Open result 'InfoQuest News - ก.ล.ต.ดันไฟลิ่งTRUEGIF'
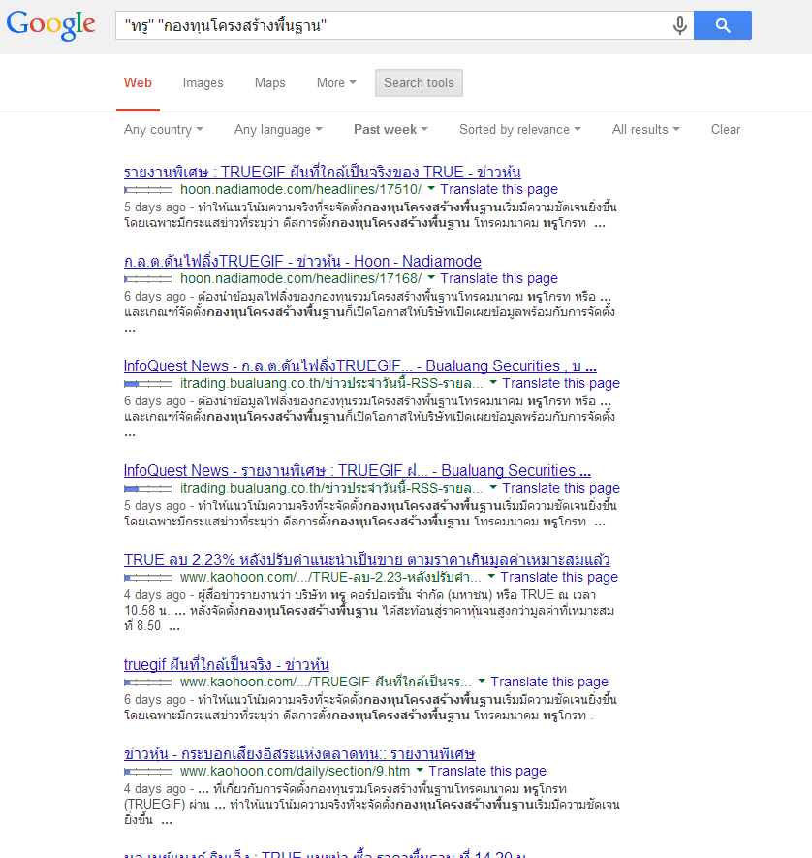This screenshot has height=858, width=812. (359, 365)
